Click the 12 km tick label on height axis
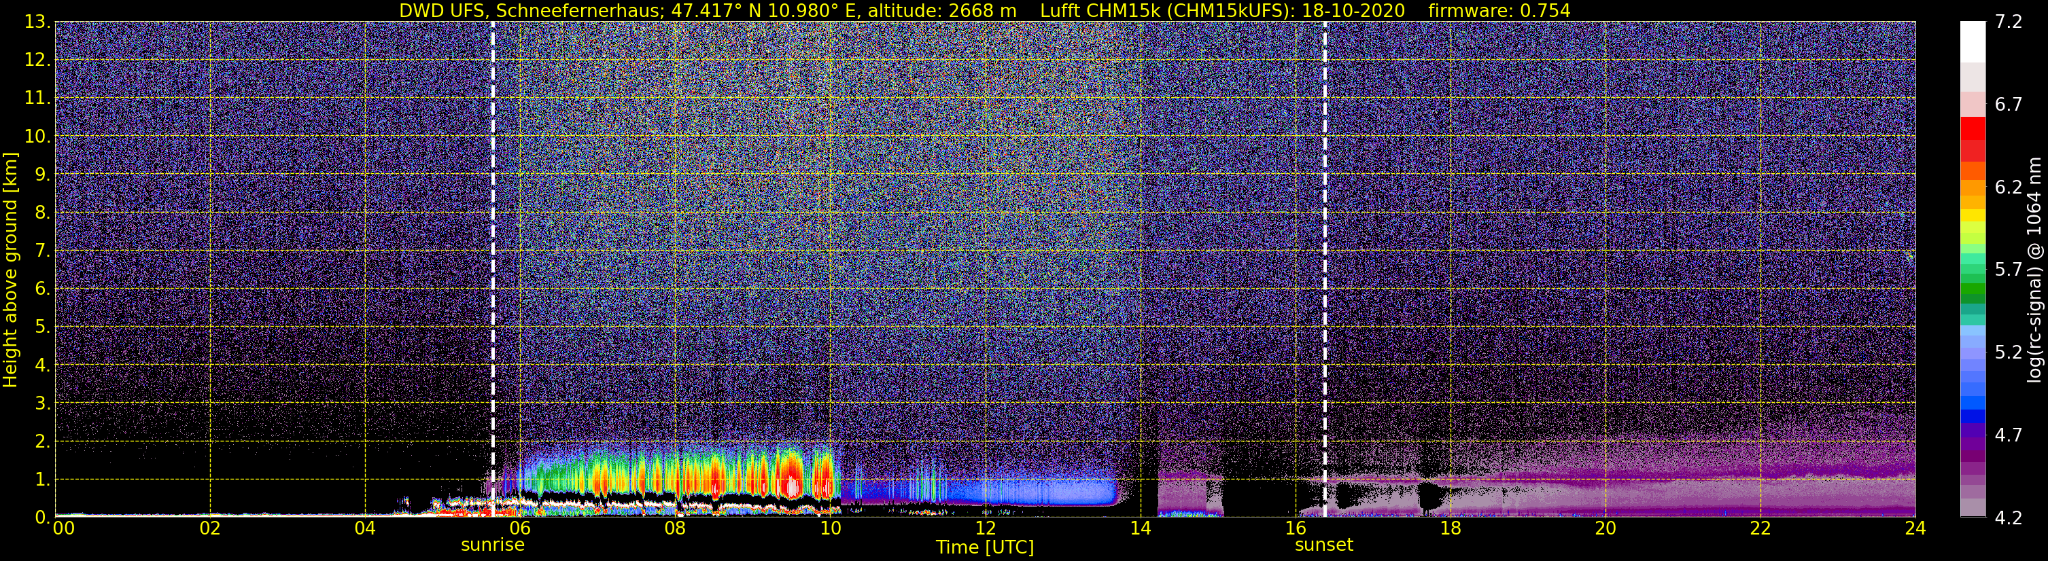This screenshot has height=561, width=2048. [37, 60]
